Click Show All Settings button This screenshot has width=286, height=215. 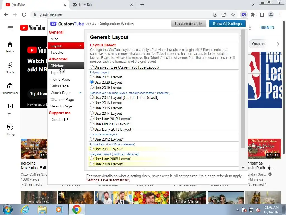(x=227, y=24)
